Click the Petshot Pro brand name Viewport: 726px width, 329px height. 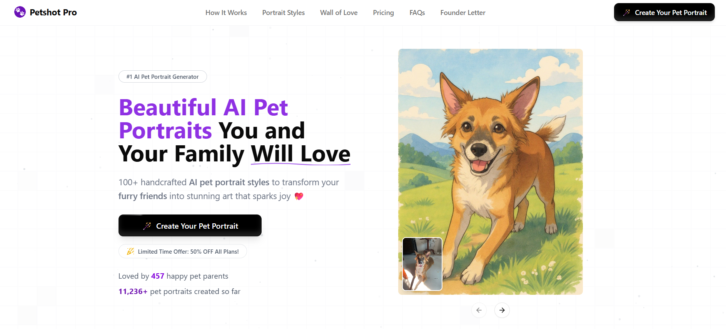coord(53,12)
